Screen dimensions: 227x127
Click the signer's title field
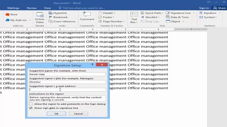(67, 82)
